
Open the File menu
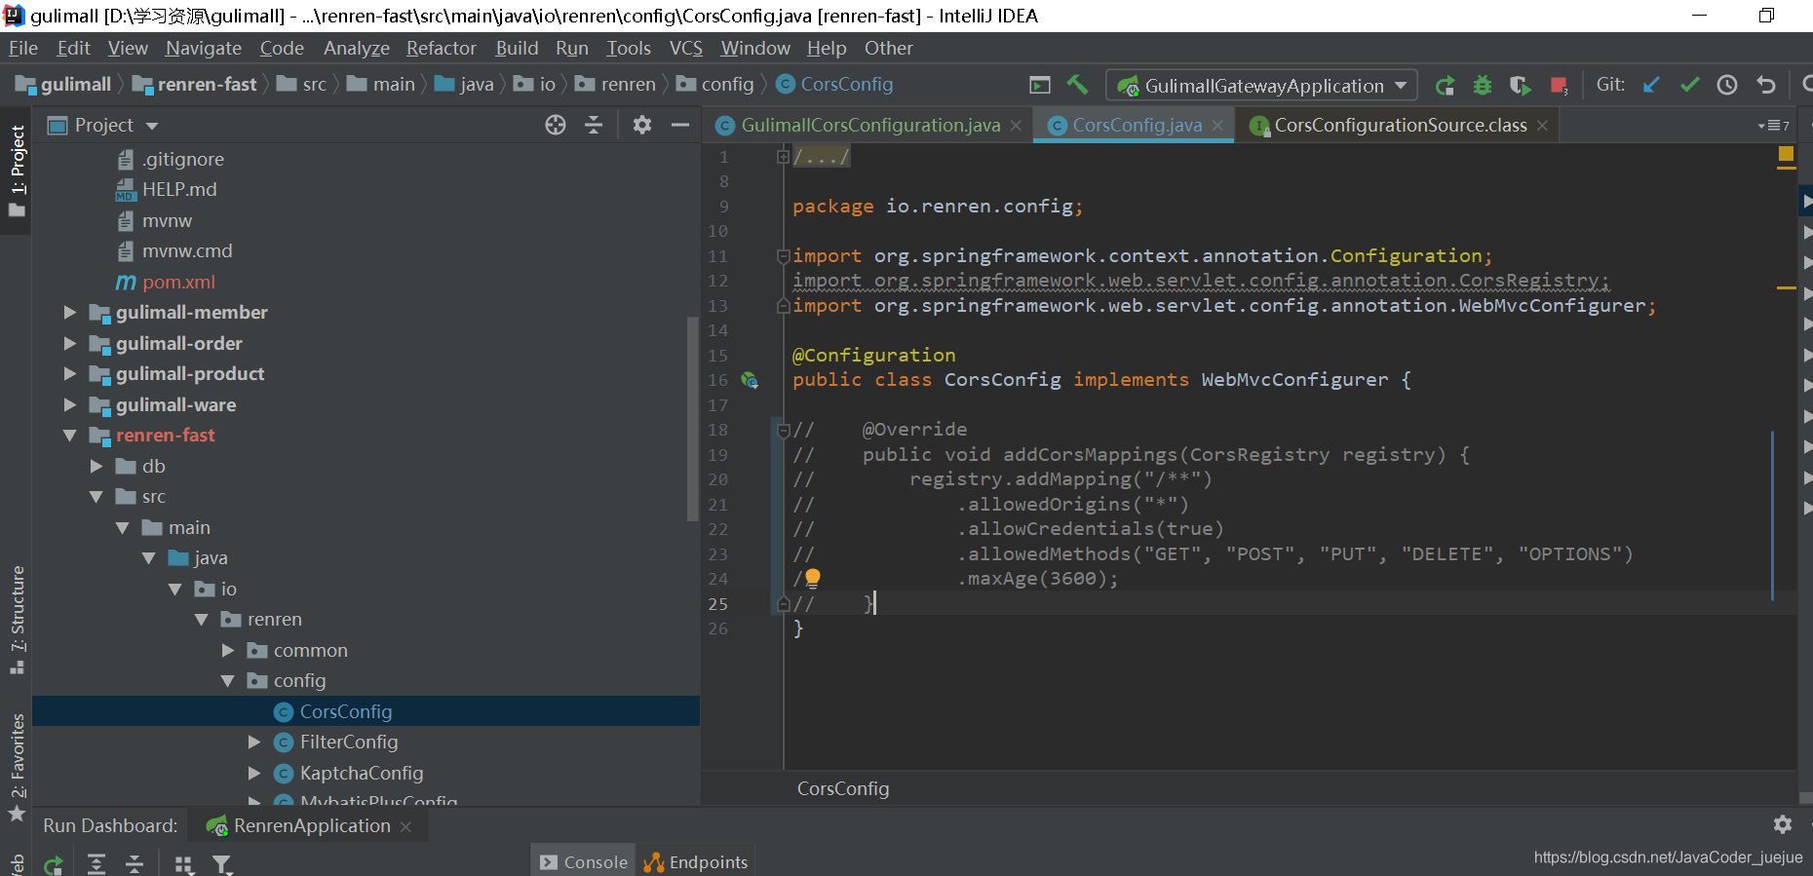pos(23,48)
